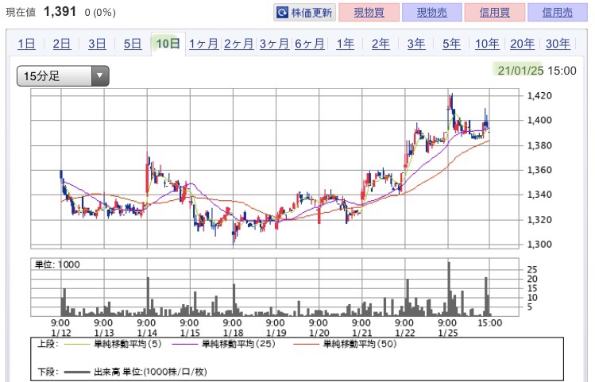Switch to the 20年 period tab

pyautogui.click(x=522, y=44)
